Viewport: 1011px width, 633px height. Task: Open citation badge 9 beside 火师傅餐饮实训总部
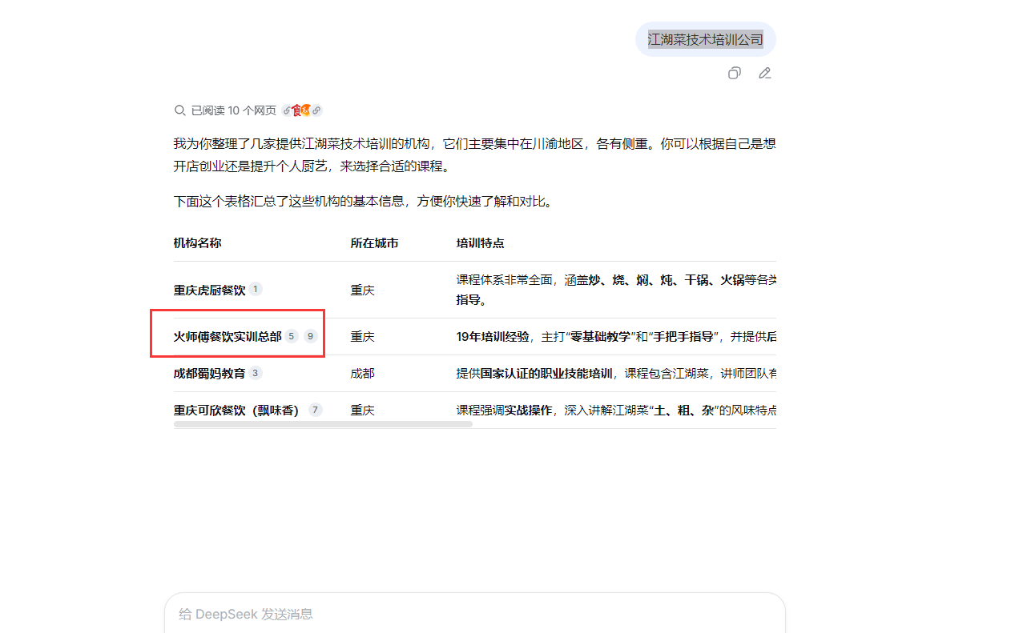coord(310,336)
